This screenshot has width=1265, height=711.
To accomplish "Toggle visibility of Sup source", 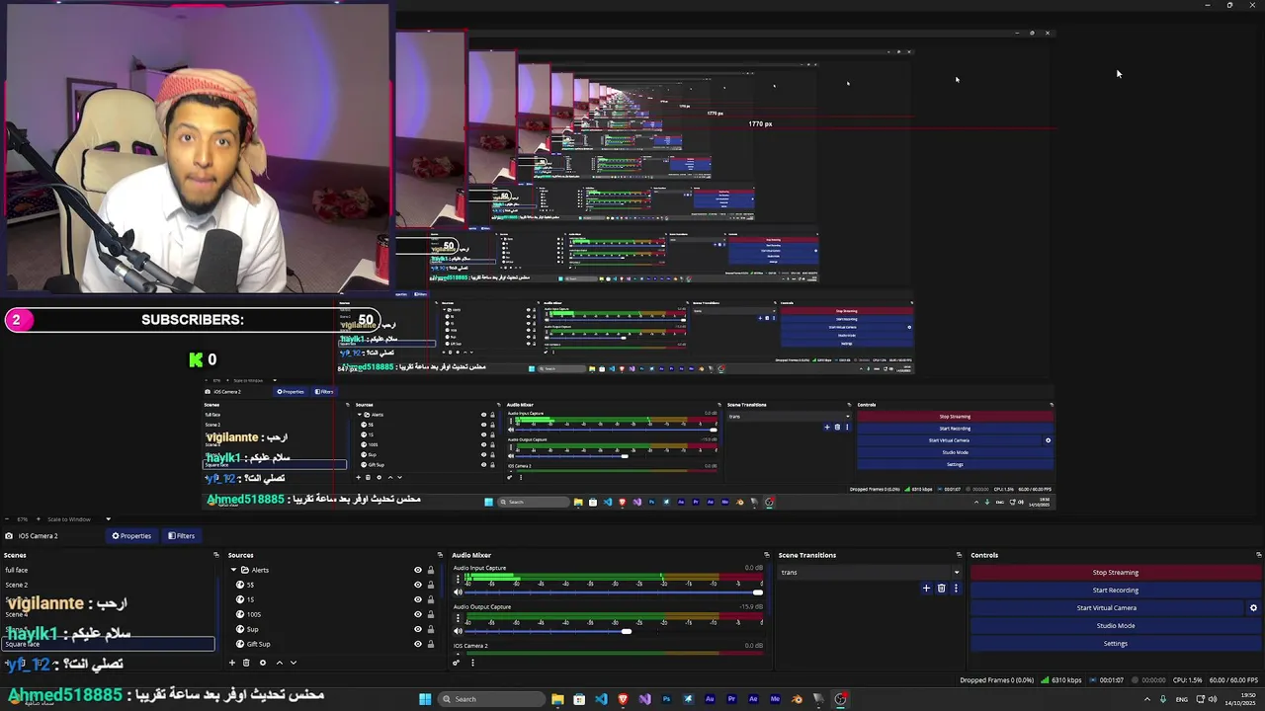I will [417, 629].
